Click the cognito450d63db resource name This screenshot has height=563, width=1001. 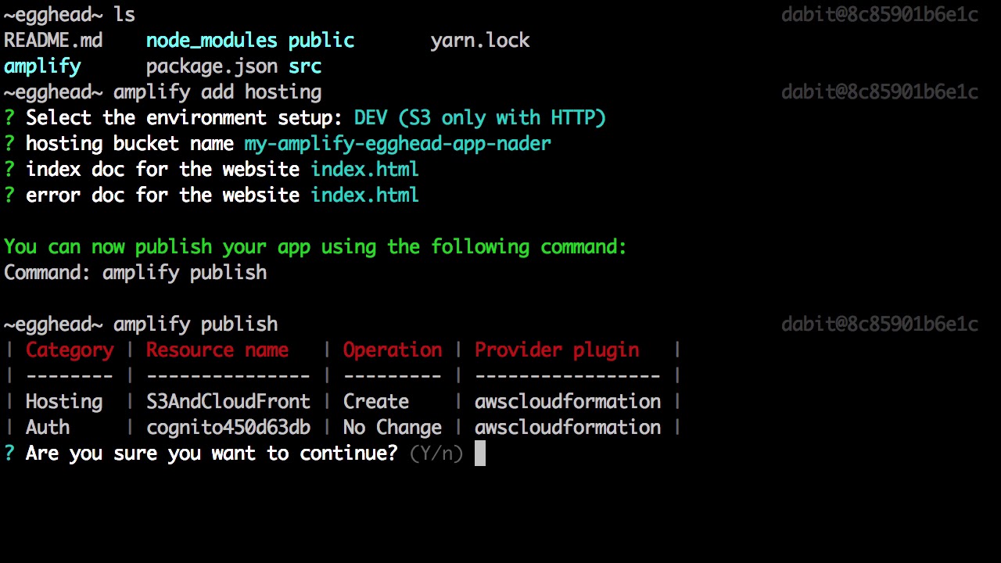tap(228, 428)
